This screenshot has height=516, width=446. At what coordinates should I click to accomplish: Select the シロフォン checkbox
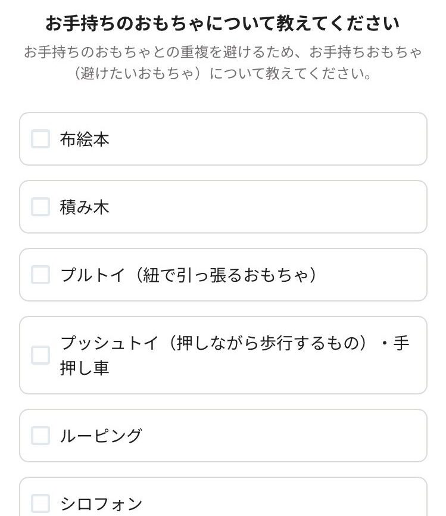tap(40, 503)
